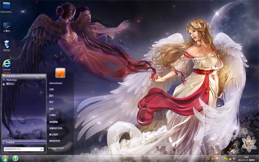
Task: Click the Start menu search box
Action: tap(24, 149)
